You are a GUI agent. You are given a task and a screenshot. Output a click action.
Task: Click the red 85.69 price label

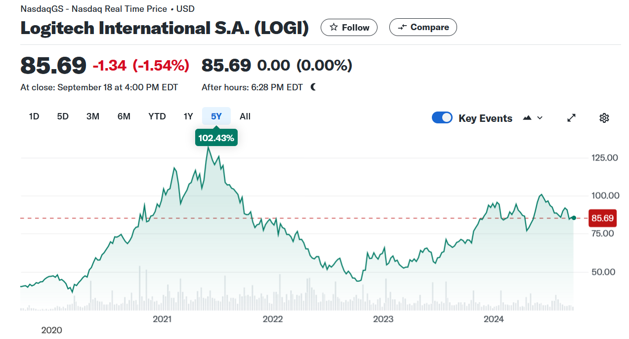602,218
